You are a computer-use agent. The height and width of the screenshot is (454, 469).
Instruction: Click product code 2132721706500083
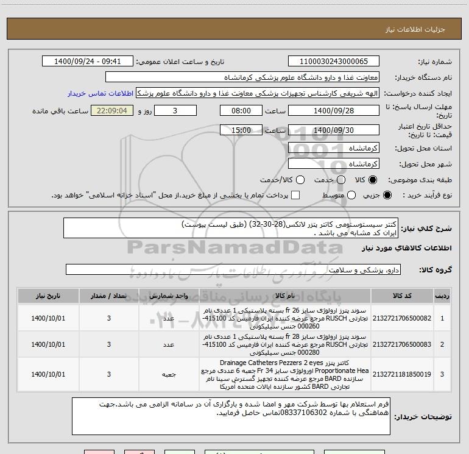pyautogui.click(x=402, y=344)
